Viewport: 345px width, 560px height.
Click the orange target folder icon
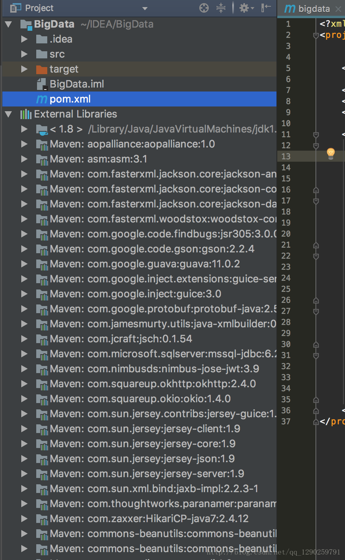[x=41, y=69]
